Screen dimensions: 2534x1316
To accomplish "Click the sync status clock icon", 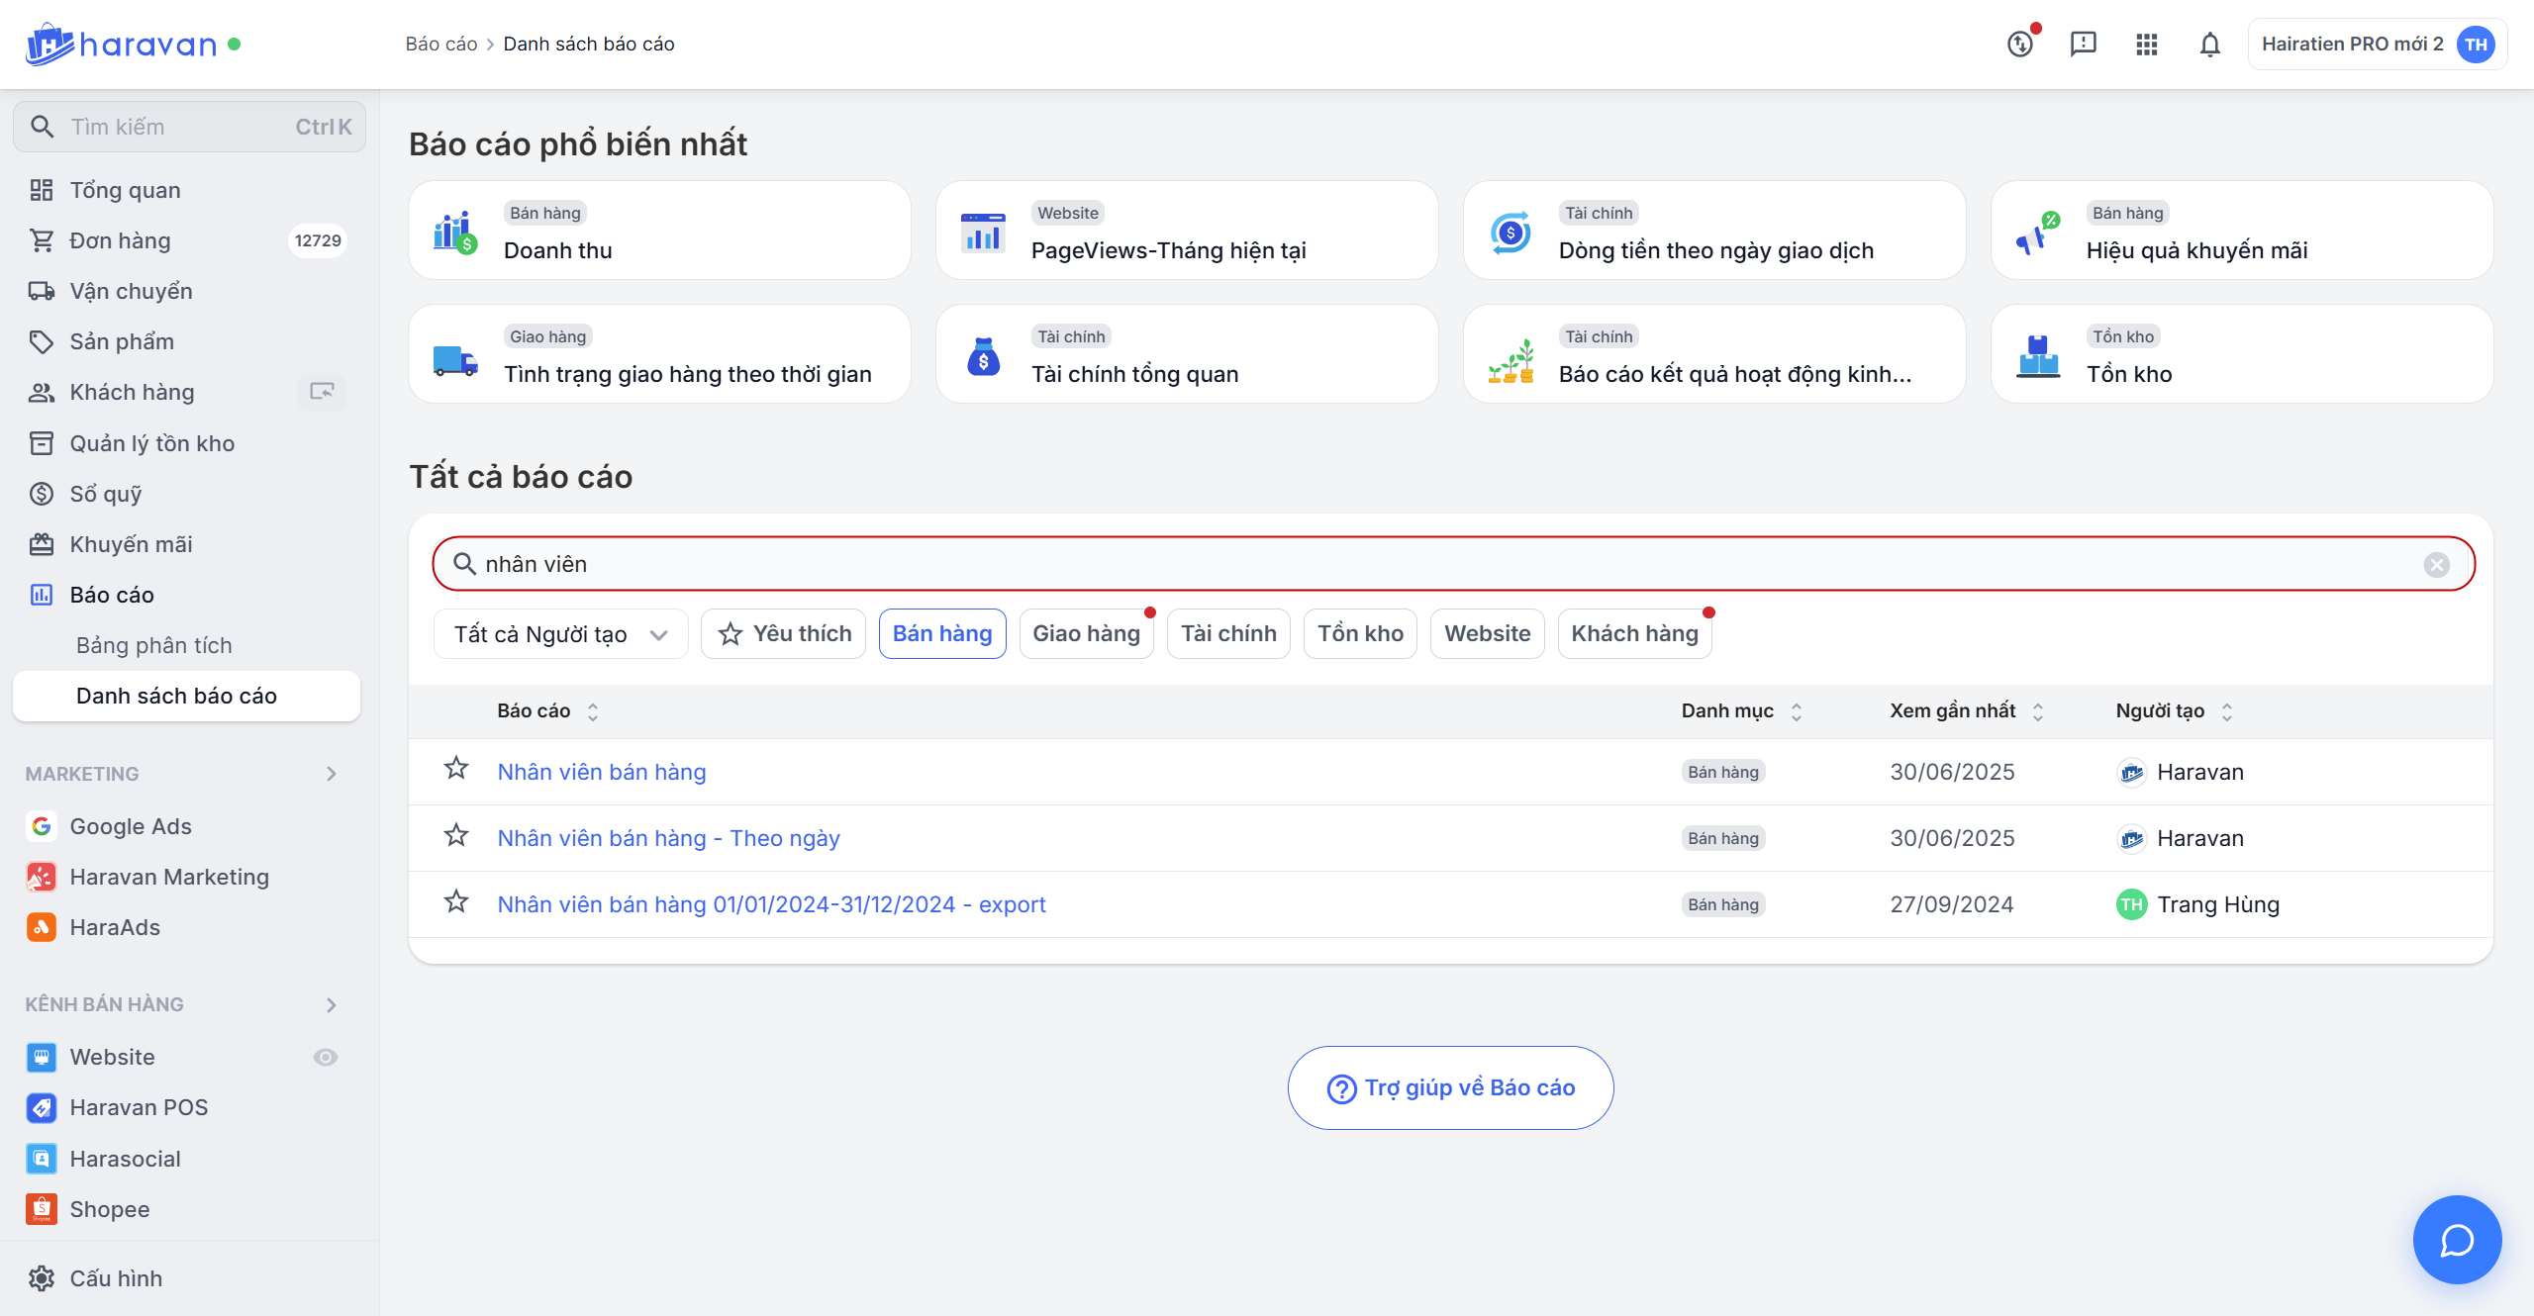I will pos(2020,45).
